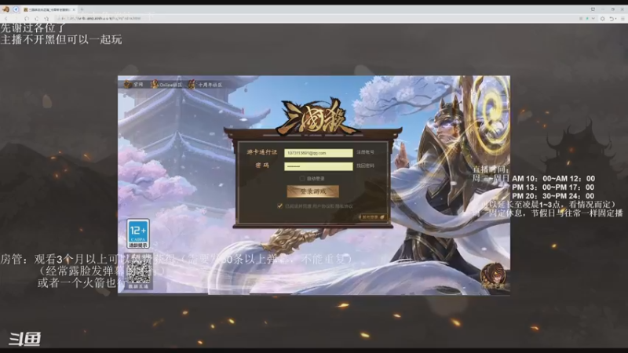Click the browser logo icon at top left
Image resolution: width=628 pixels, height=353 pixels.
(x=6, y=9)
